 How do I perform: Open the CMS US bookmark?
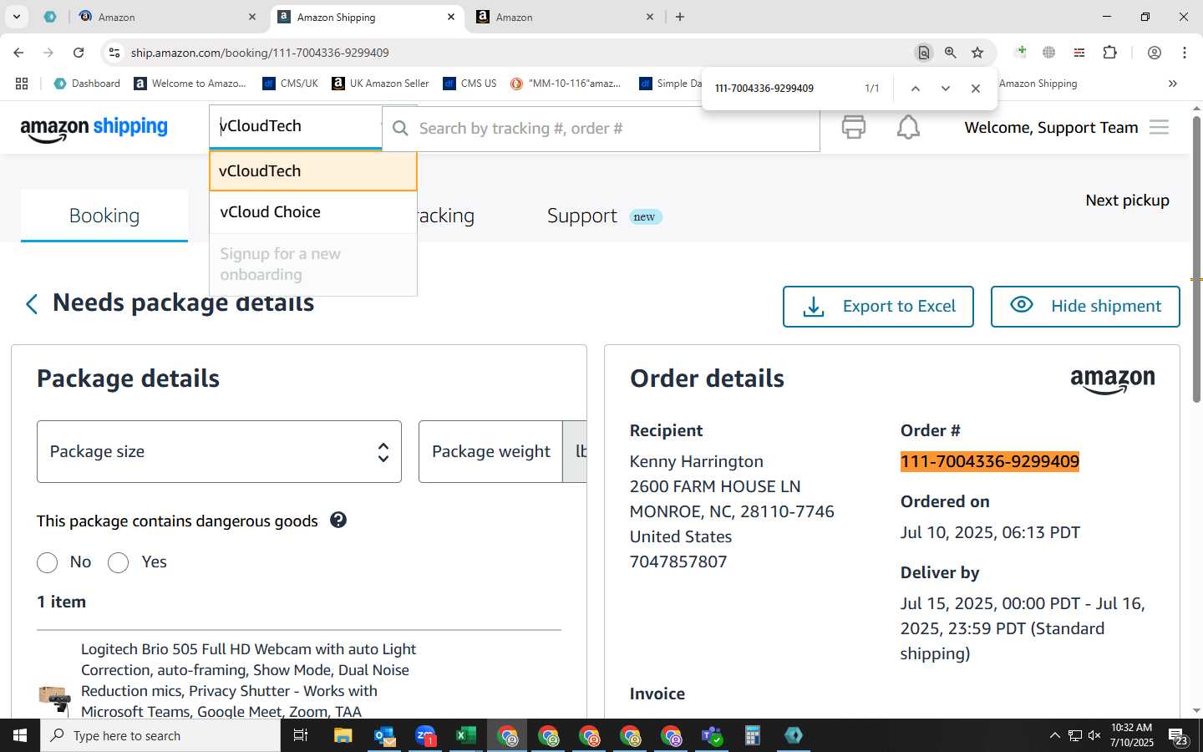470,84
